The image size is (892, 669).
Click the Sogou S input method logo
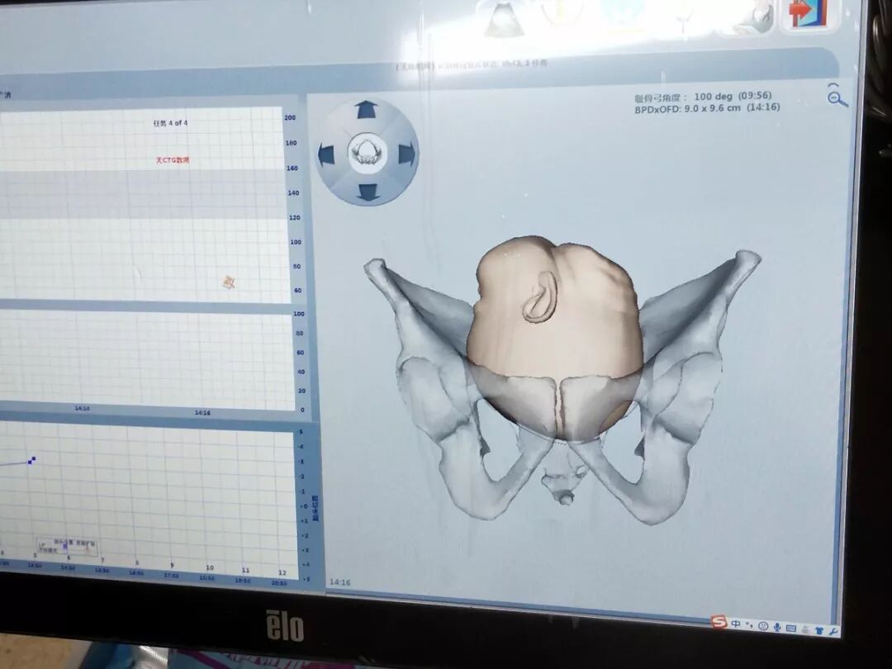coord(719,621)
